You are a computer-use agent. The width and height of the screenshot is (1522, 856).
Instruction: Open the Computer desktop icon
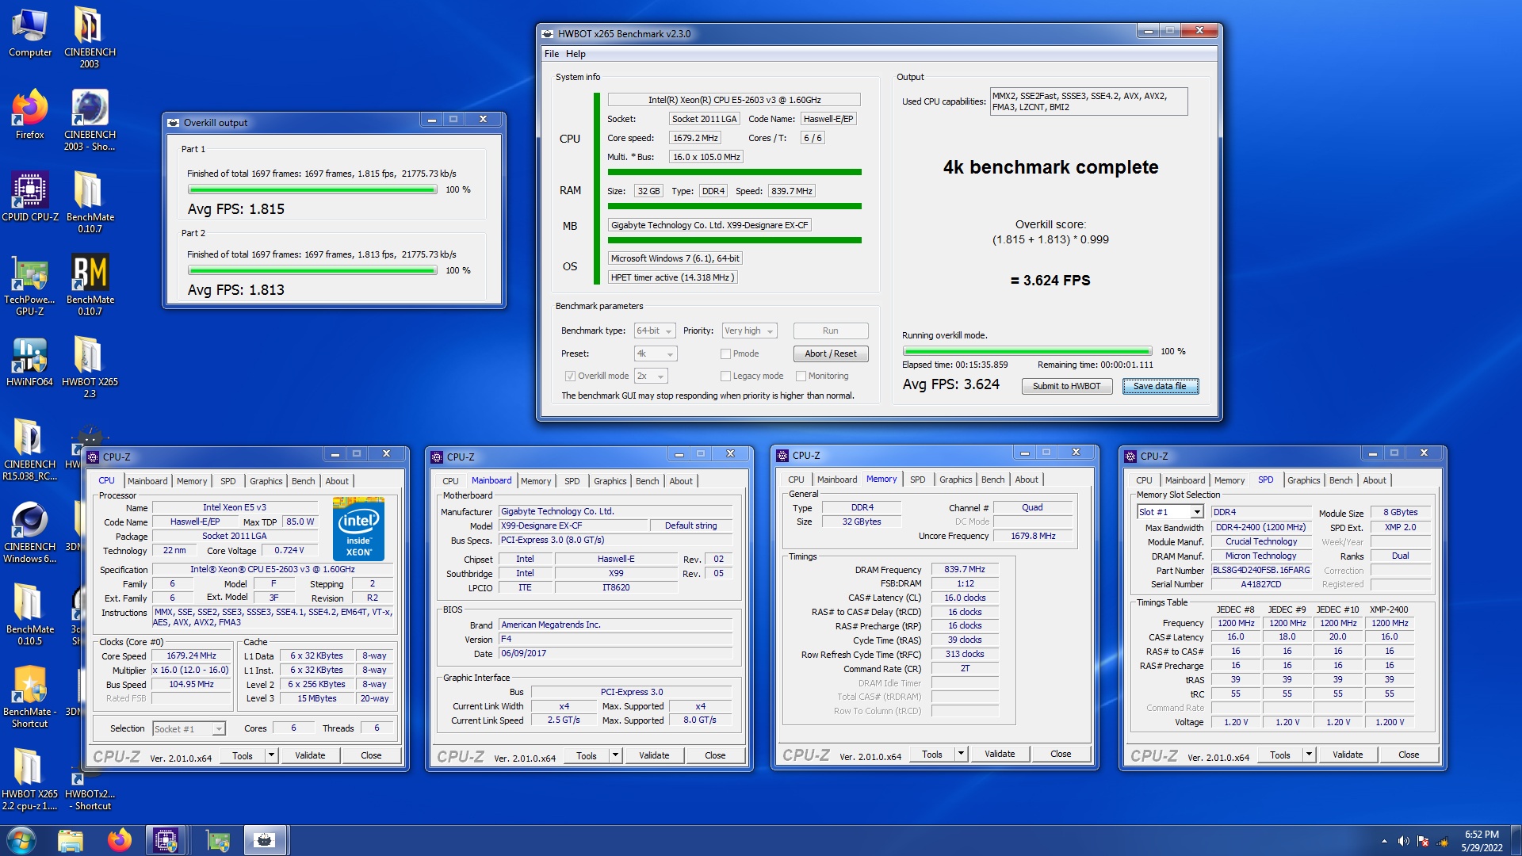point(30,33)
